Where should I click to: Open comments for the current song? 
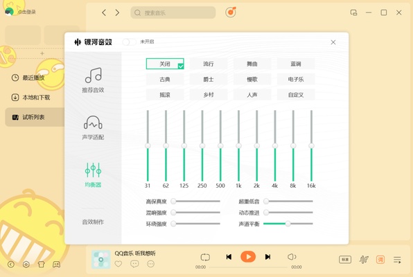tap(134, 264)
